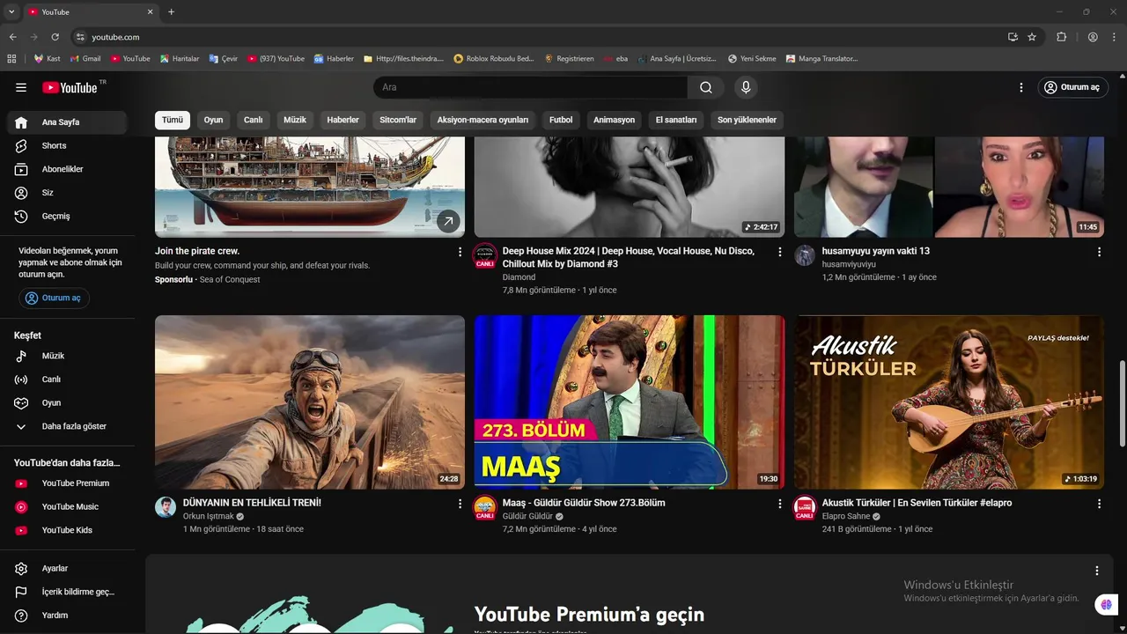Open Maaş Güldür Güldür Show thumbnail
The image size is (1127, 634).
[x=630, y=402]
